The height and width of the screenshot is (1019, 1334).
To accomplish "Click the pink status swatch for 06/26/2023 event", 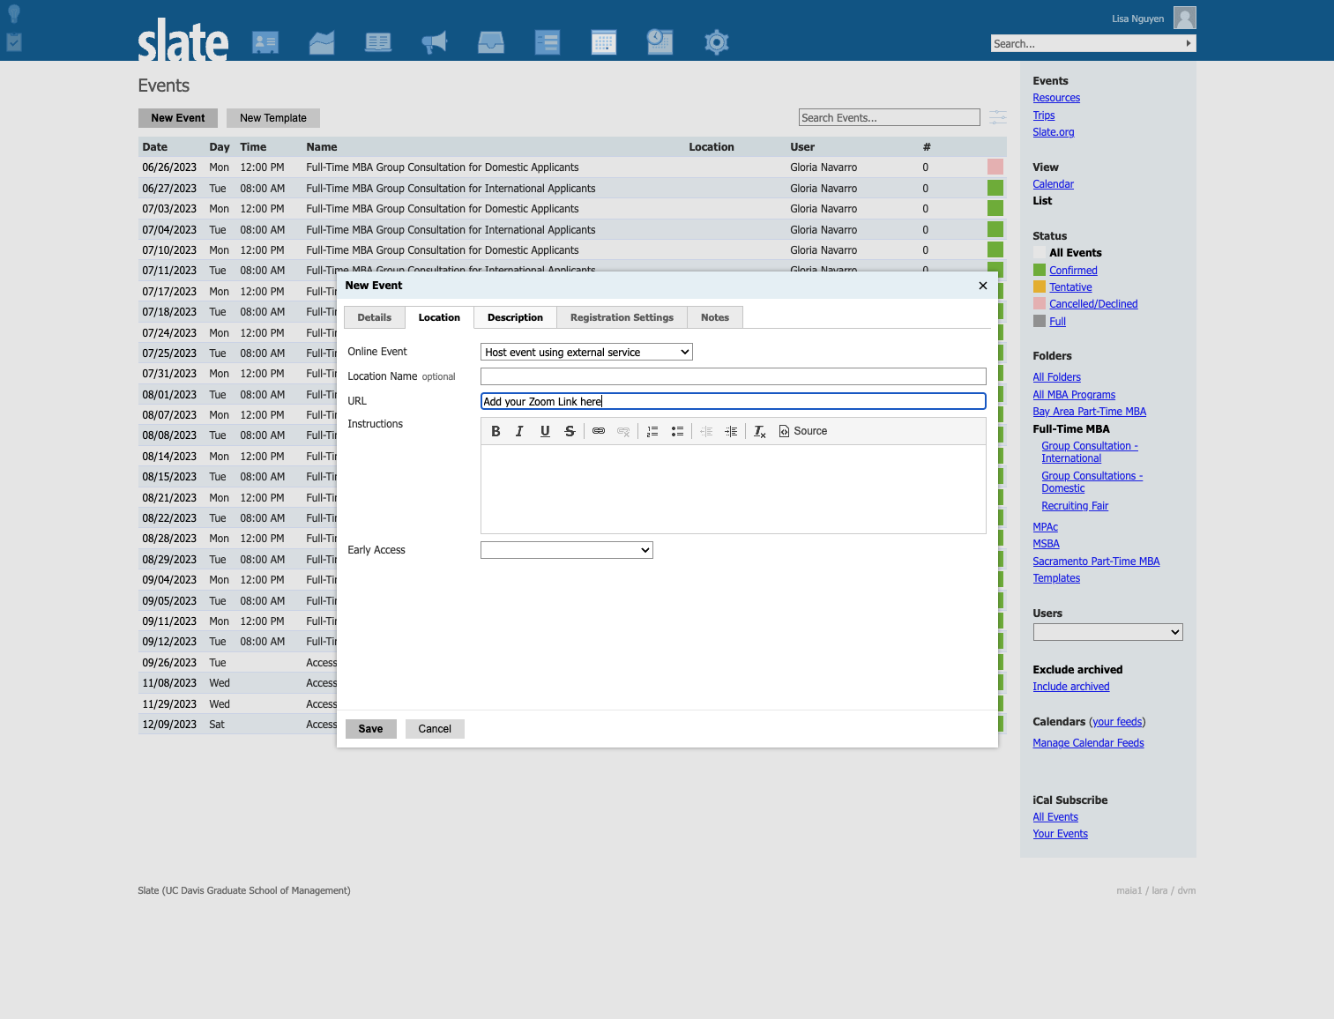I will (995, 167).
